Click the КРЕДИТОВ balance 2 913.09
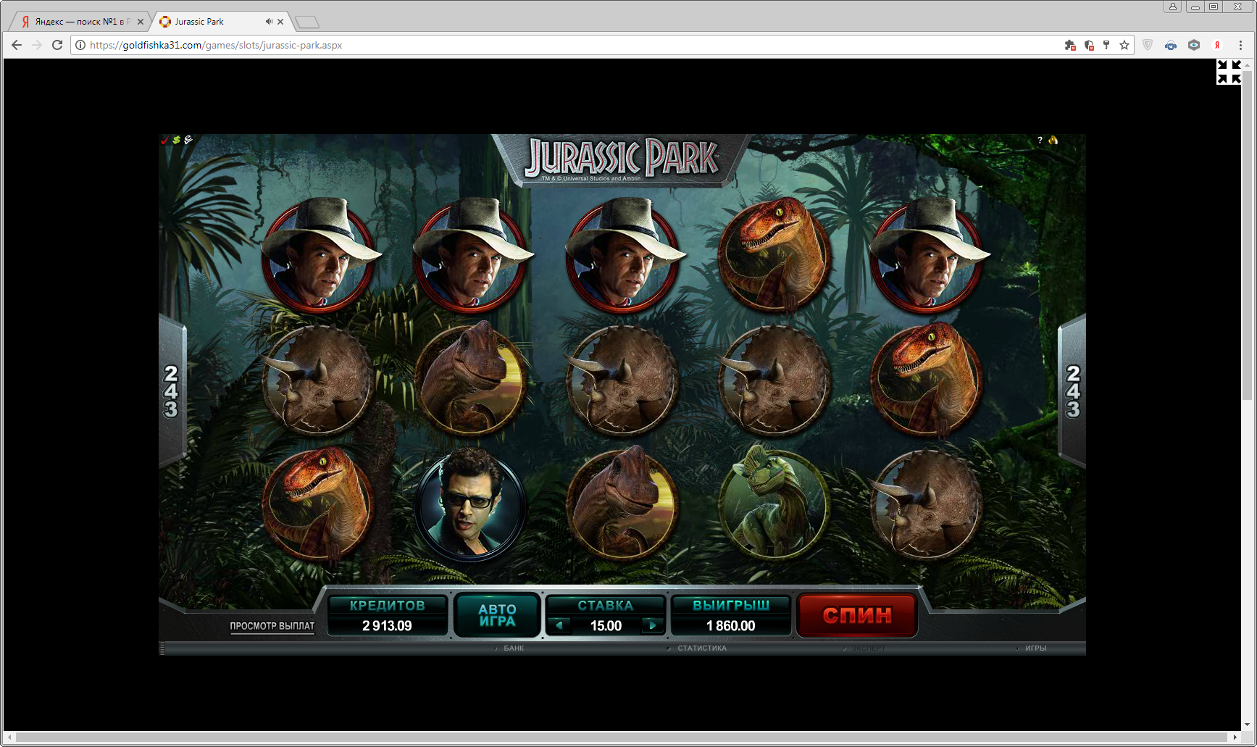Viewport: 1257px width, 747px height. click(387, 625)
